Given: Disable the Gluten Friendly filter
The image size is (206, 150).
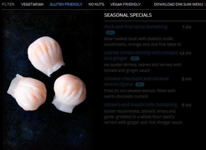Looking at the screenshot, I should click(x=66, y=5).
